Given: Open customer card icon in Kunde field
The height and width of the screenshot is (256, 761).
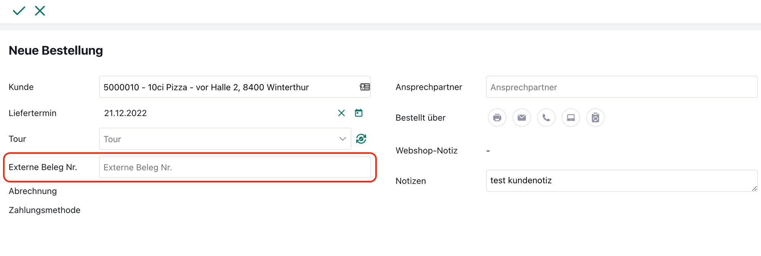Looking at the screenshot, I should click(x=365, y=87).
